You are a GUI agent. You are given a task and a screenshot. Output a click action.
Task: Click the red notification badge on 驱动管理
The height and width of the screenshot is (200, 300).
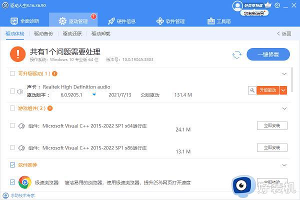pos(93,16)
